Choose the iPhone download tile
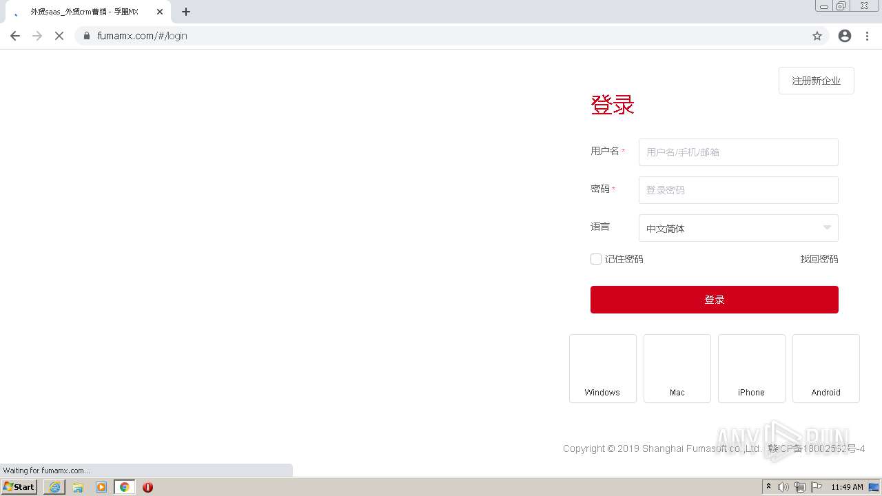 [x=752, y=369]
